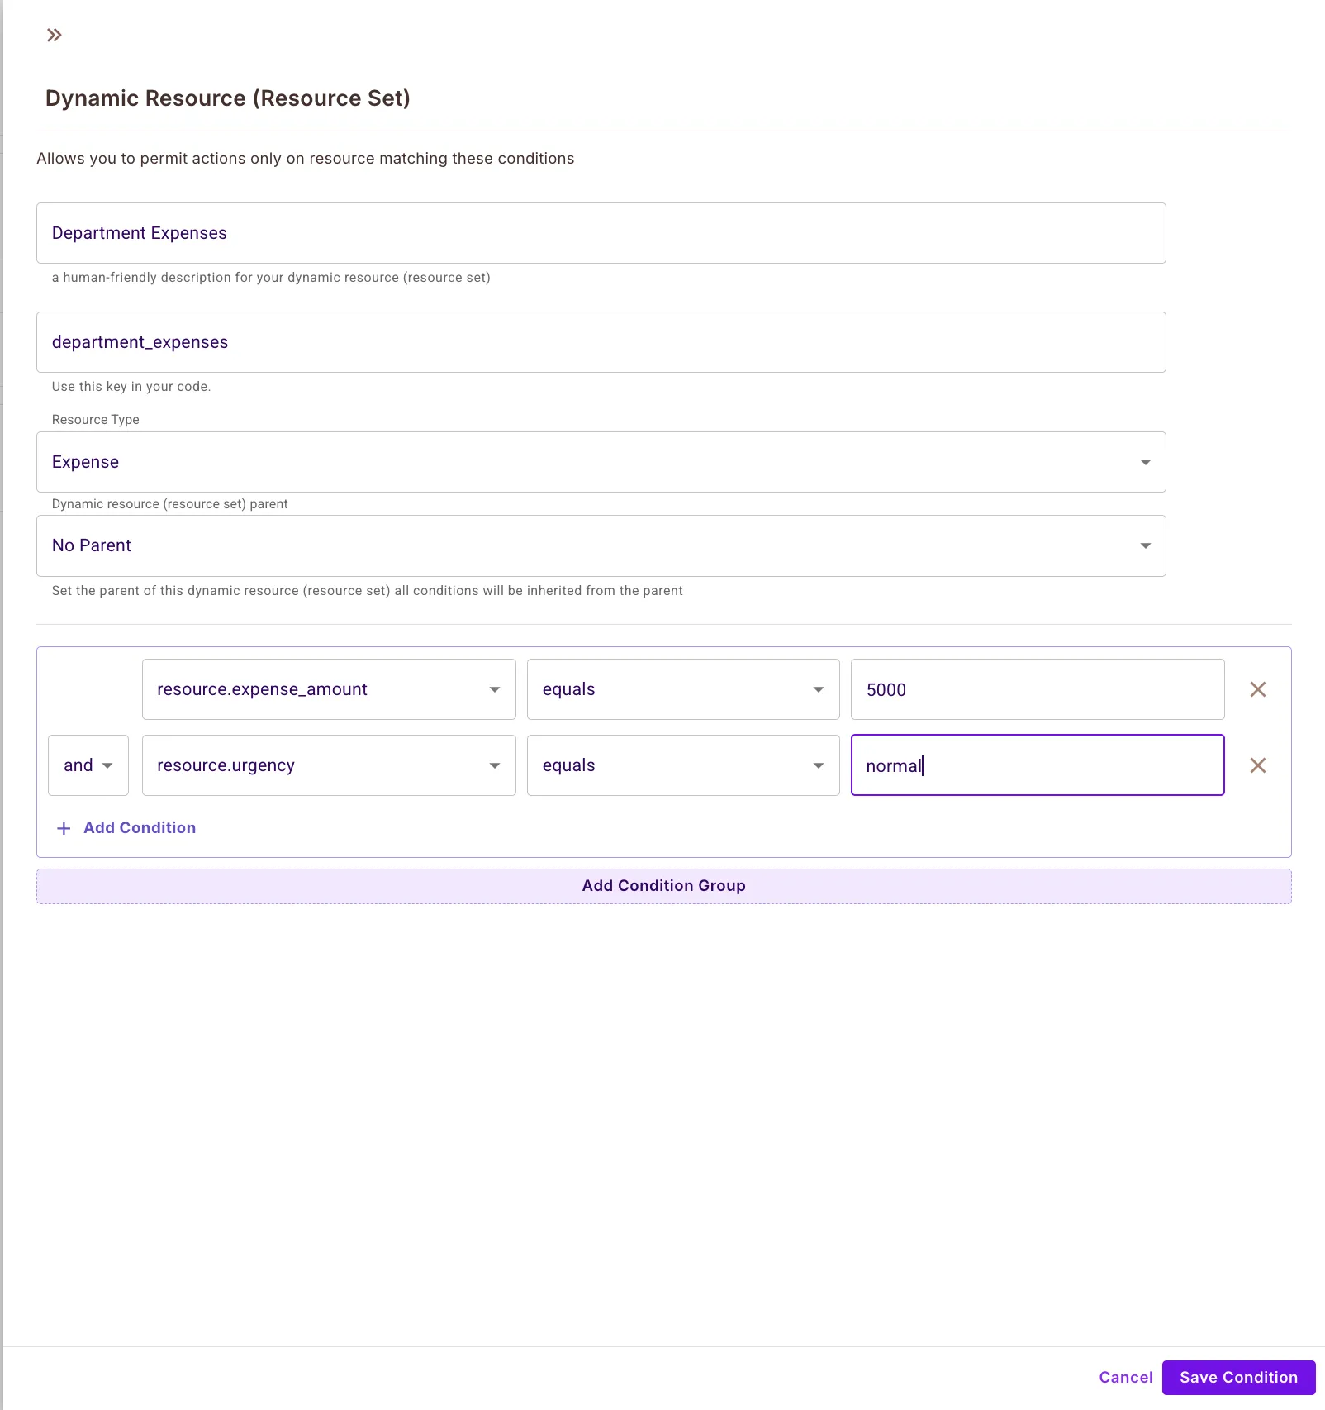Change the equals operator for urgency row
Viewport: 1325px width, 1410px height.
(682, 765)
